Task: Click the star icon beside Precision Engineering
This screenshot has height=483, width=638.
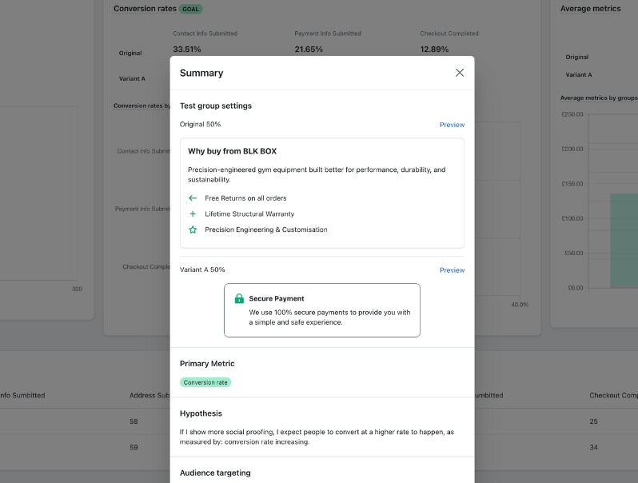Action: click(193, 230)
